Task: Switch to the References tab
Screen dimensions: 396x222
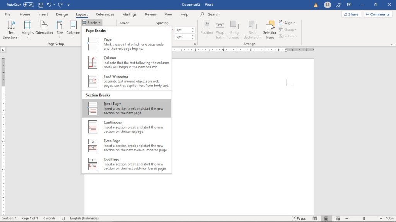Action: [105, 14]
